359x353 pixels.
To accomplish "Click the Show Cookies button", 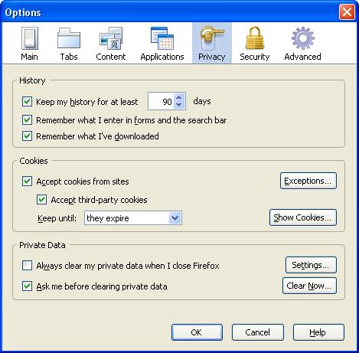I will pos(303,217).
